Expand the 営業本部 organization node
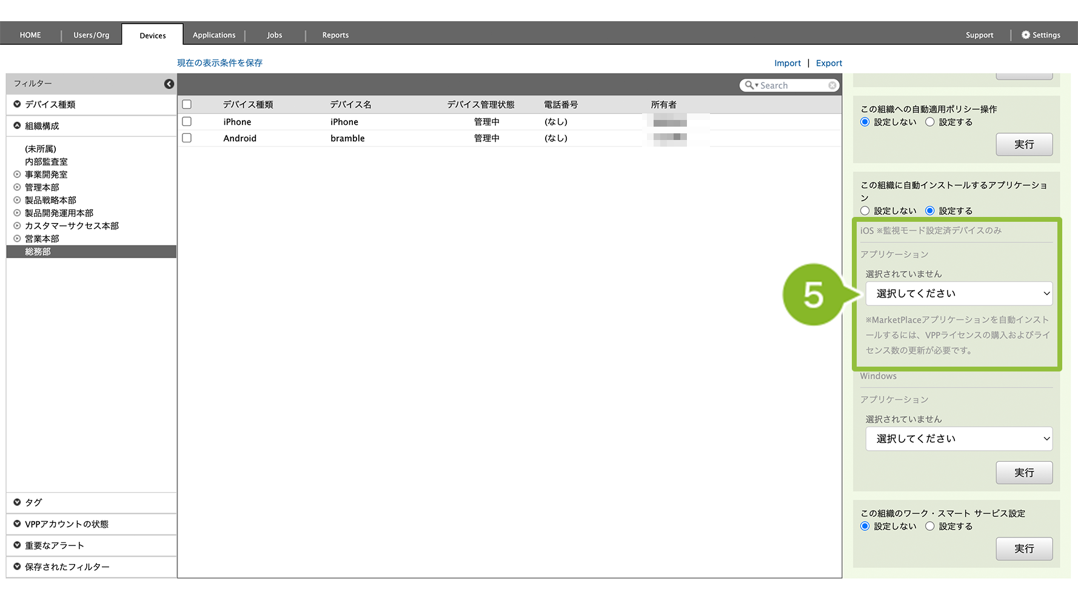The height and width of the screenshot is (606, 1078). click(17, 239)
